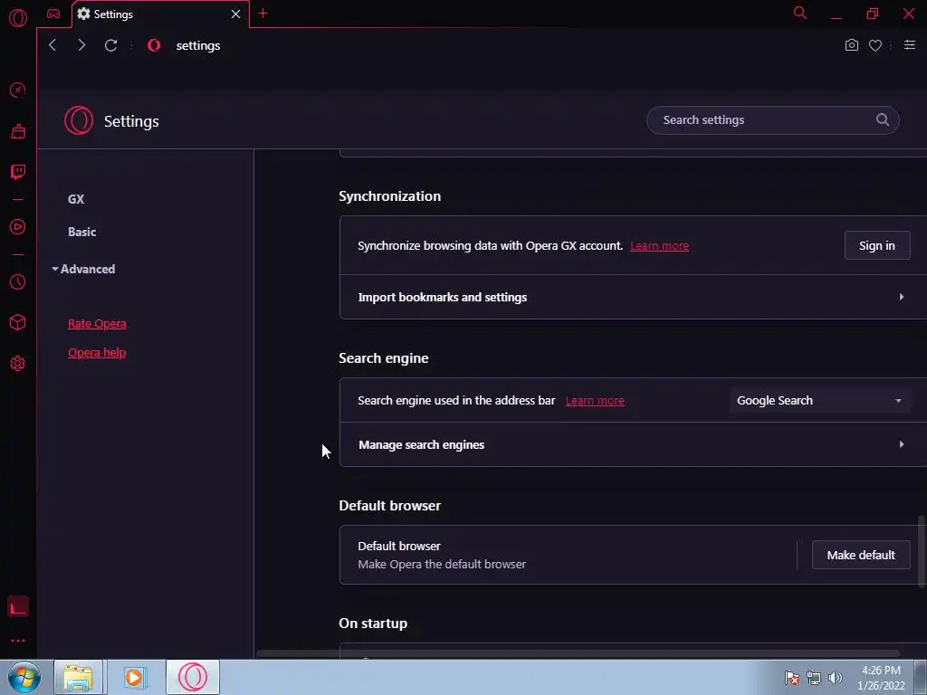Open the tab search magnifier icon
Viewport: 927px width, 695px height.
click(x=800, y=13)
